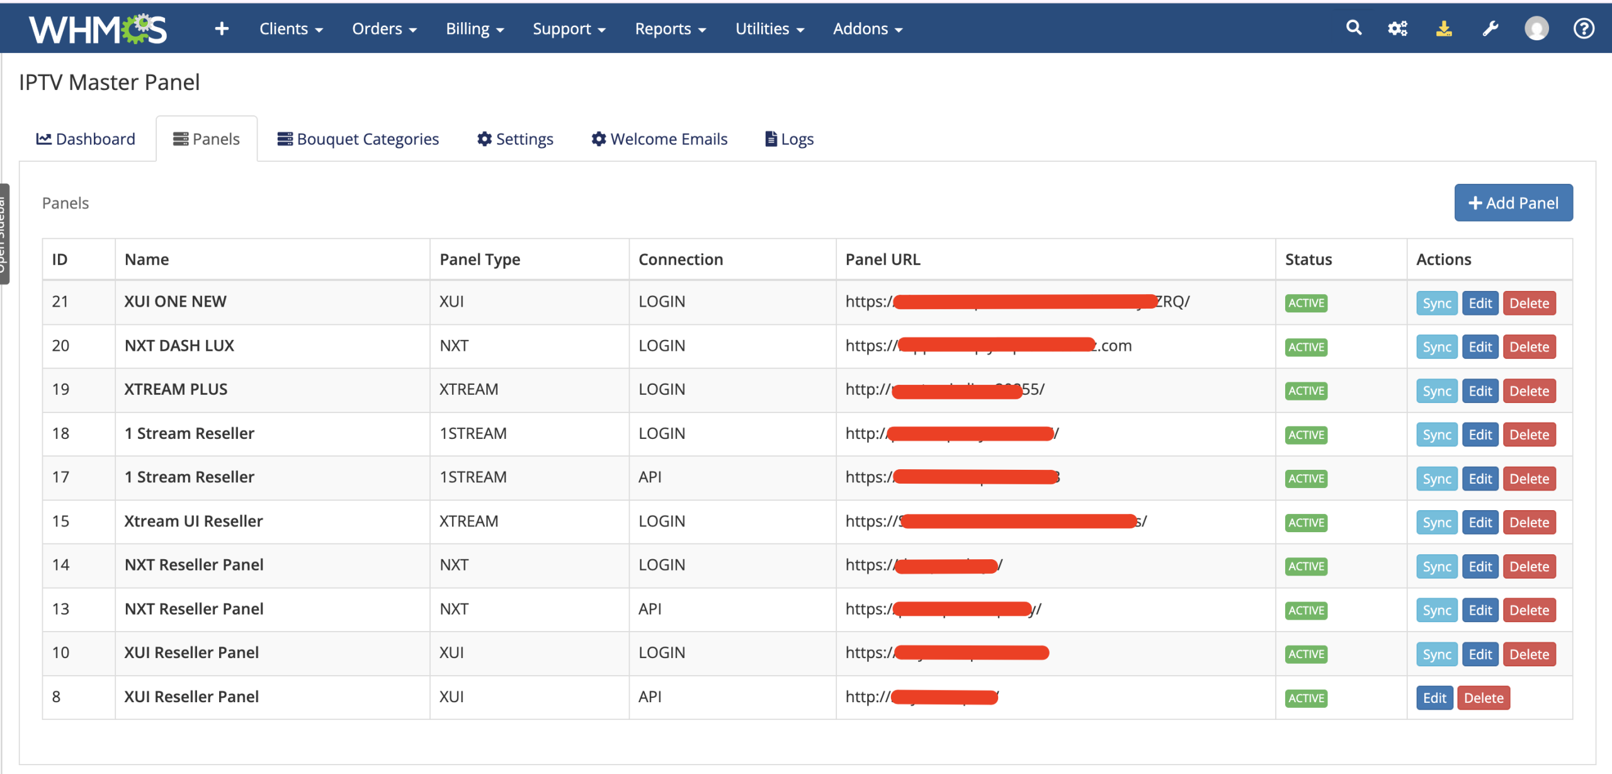Click the help question mark icon
The image size is (1612, 774).
point(1584,28)
